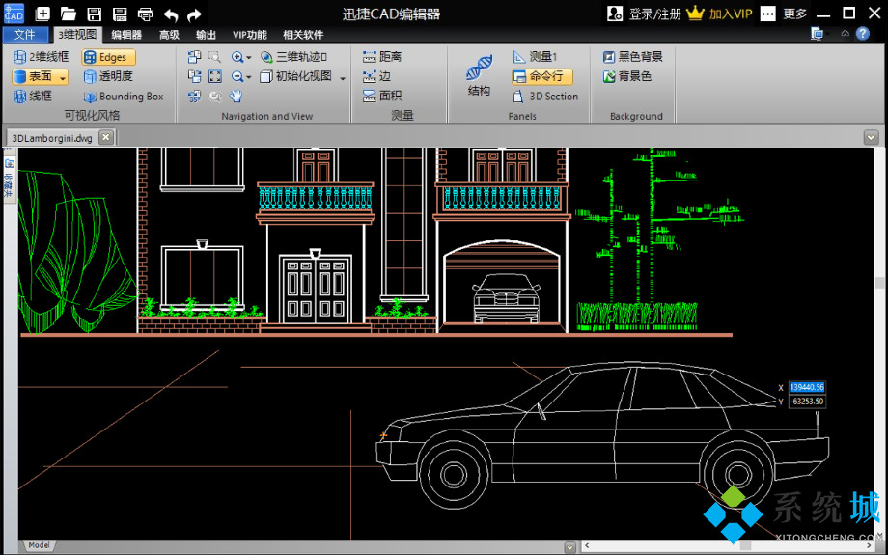This screenshot has width=888, height=555.
Task: Switch to the 编辑器 ribbon tab
Action: (x=125, y=35)
